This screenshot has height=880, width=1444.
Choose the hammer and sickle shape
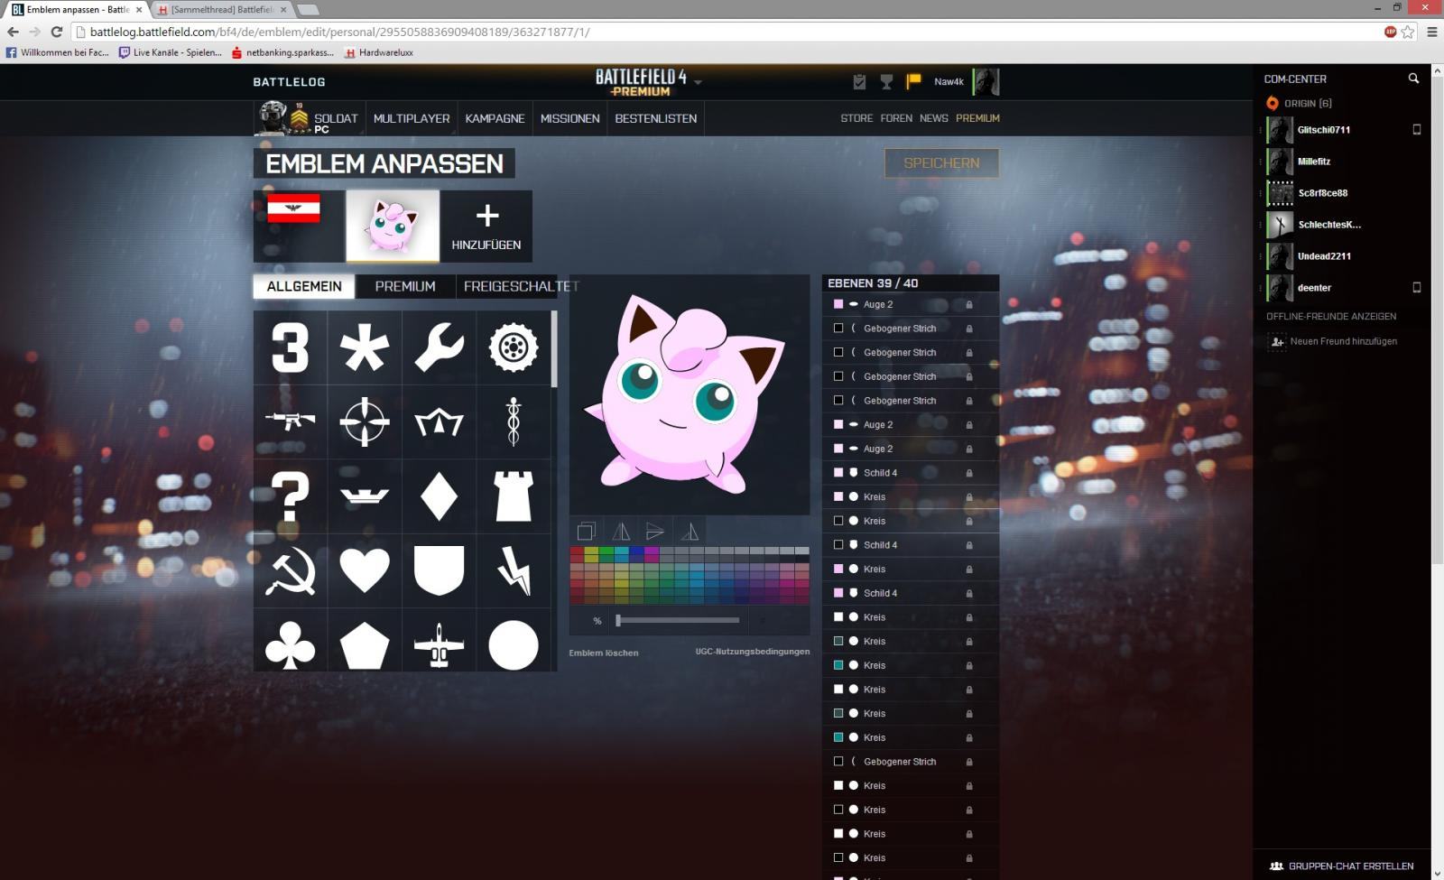(x=290, y=570)
